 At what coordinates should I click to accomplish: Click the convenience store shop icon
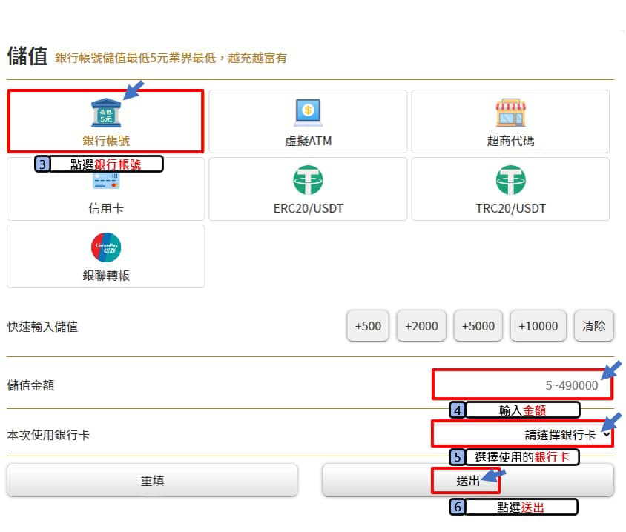coord(510,113)
